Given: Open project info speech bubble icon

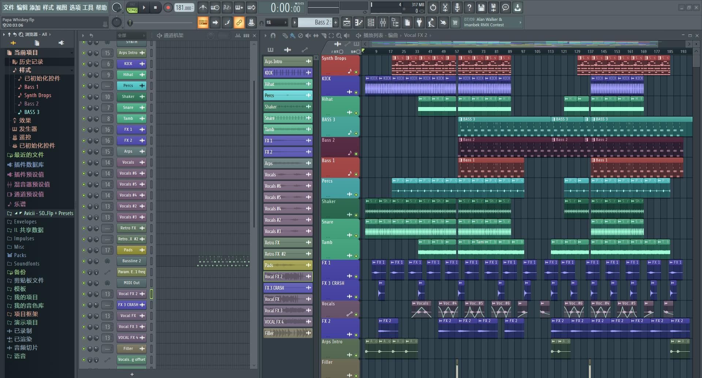Looking at the screenshot, I should click(506, 7).
